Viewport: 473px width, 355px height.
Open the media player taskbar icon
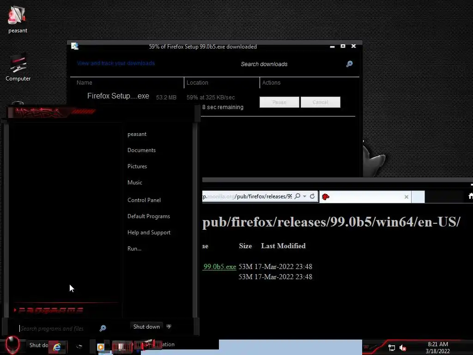point(100,347)
